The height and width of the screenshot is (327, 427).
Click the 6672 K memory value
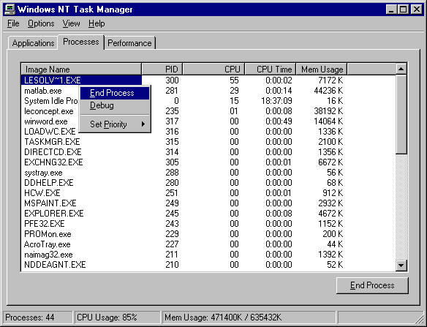coord(330,162)
